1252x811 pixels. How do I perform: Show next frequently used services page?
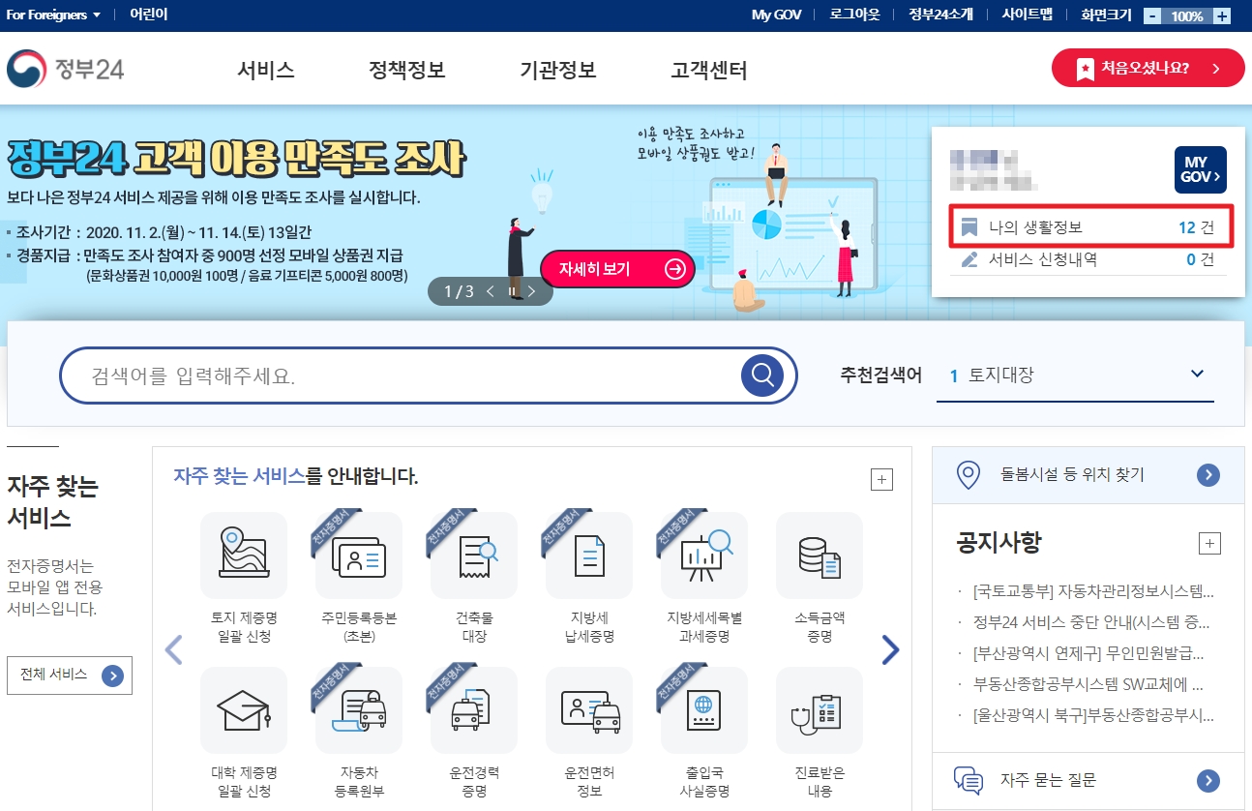point(890,650)
